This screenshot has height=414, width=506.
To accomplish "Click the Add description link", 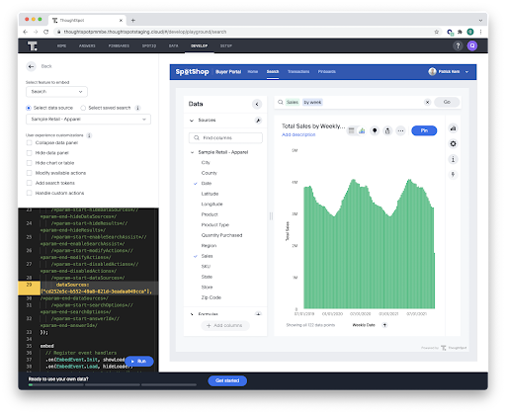I will (298, 134).
